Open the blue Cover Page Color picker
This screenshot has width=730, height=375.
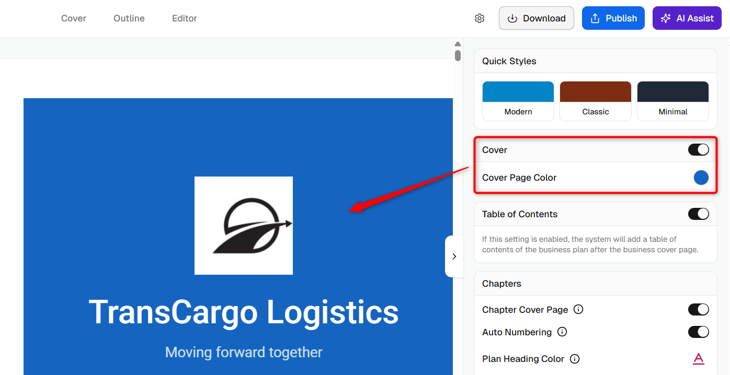(701, 178)
